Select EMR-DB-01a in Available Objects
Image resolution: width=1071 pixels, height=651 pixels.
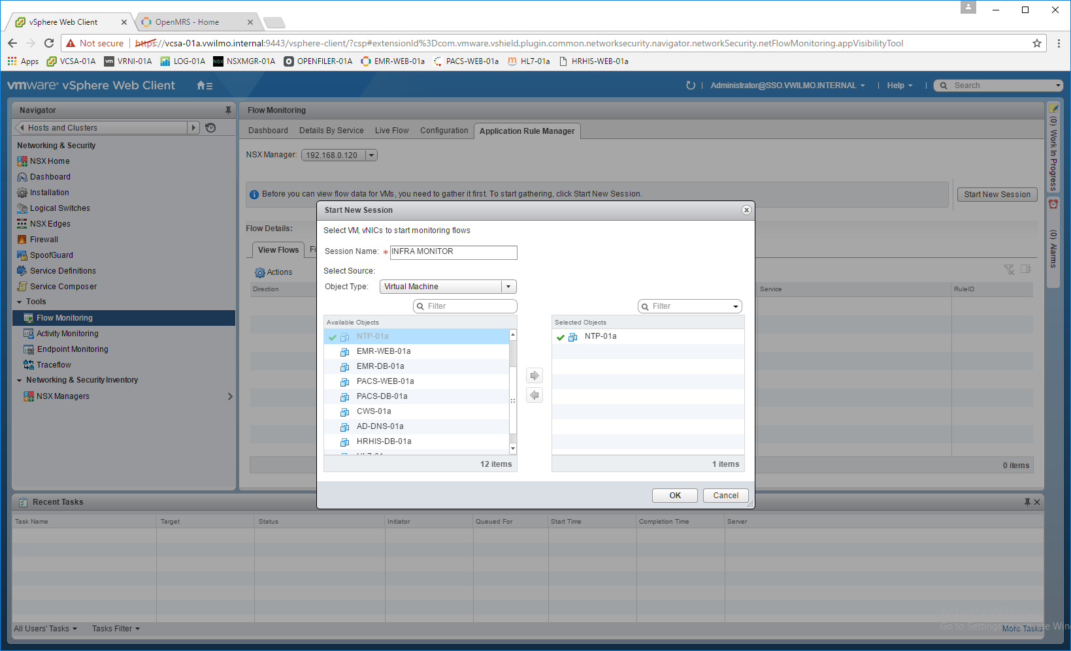[x=416, y=366]
